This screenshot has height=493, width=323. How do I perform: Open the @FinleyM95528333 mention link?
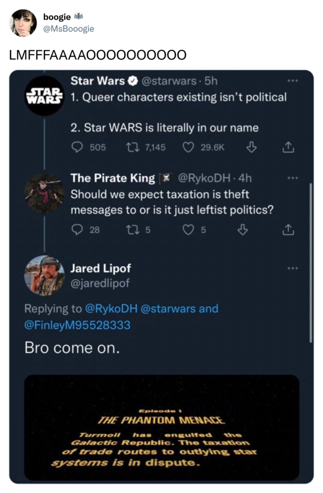(78, 325)
